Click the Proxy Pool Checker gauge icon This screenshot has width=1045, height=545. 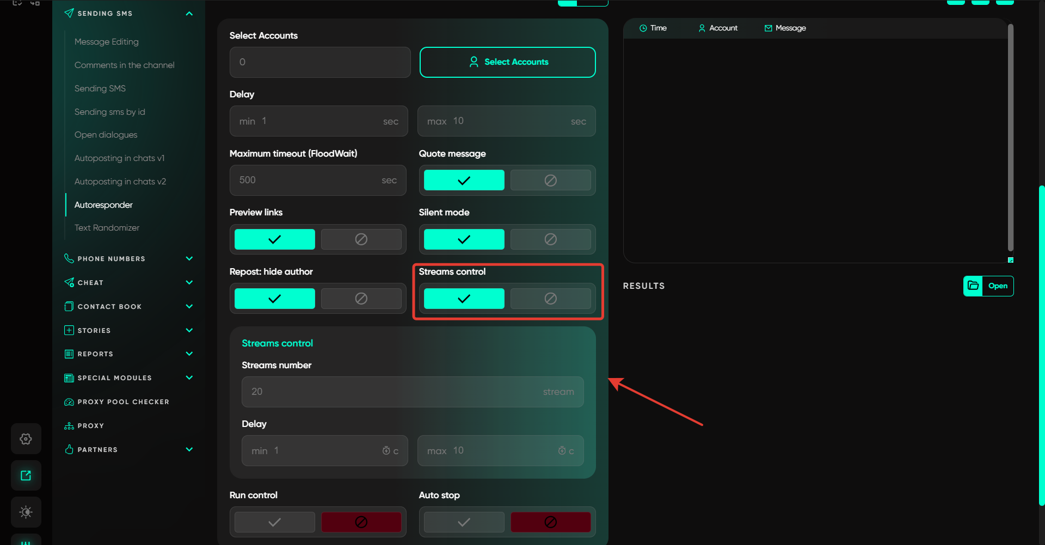69,402
